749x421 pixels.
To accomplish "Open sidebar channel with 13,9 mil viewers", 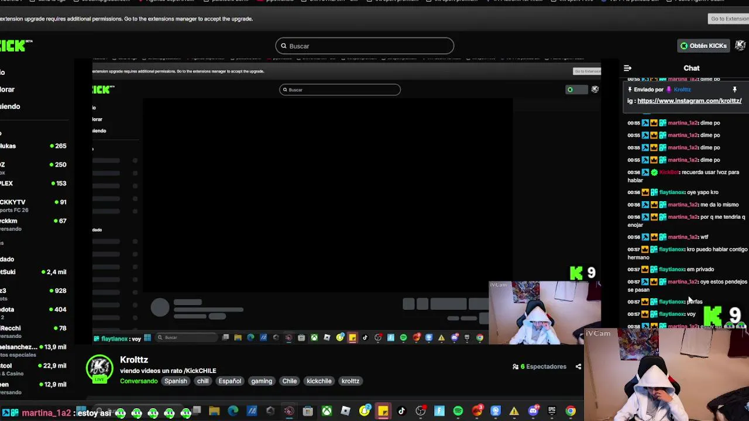I will point(34,350).
